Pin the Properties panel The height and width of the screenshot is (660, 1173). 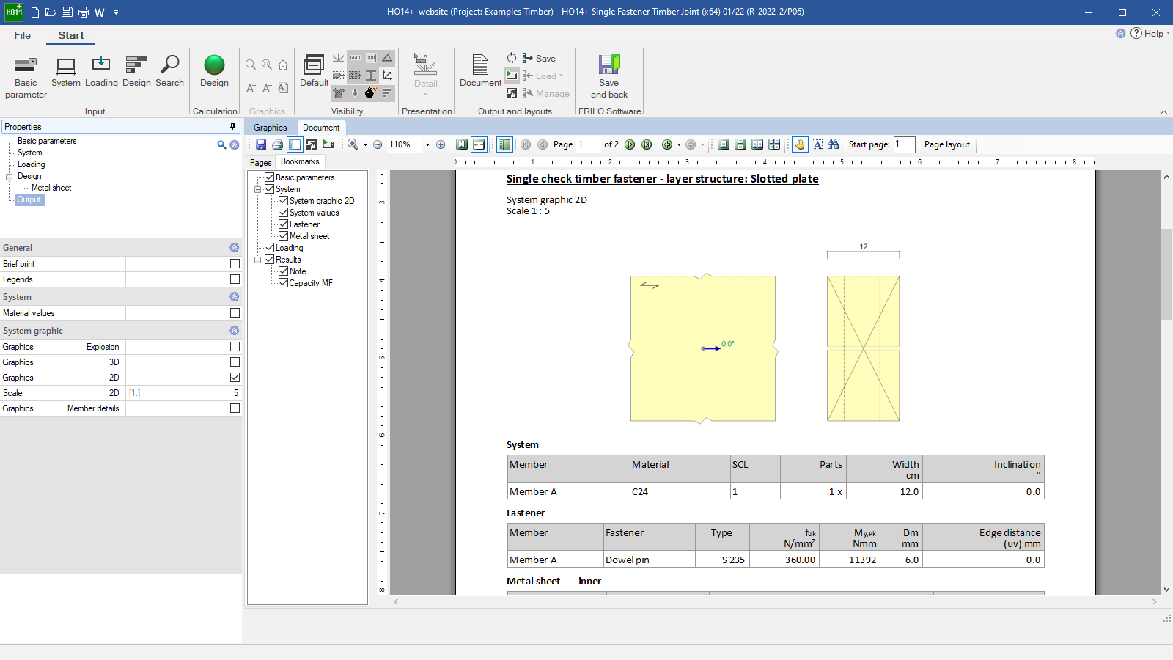point(233,127)
